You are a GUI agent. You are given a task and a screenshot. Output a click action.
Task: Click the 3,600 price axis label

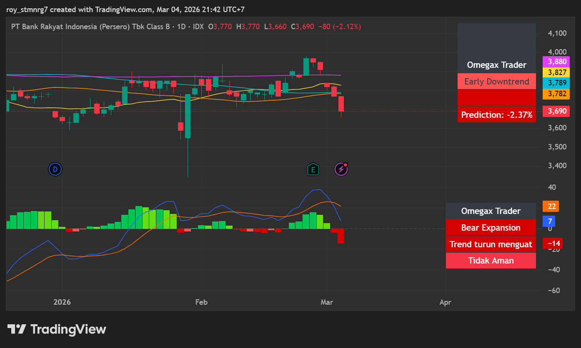pyautogui.click(x=558, y=128)
